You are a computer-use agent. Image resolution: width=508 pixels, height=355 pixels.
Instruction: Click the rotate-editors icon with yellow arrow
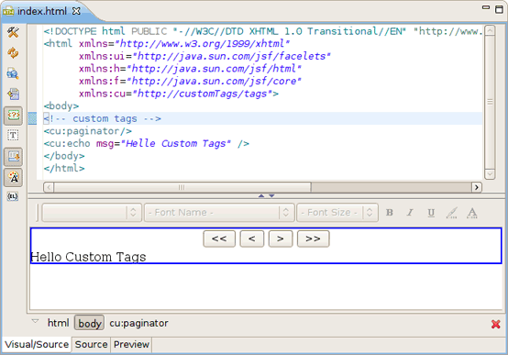pyautogui.click(x=13, y=94)
